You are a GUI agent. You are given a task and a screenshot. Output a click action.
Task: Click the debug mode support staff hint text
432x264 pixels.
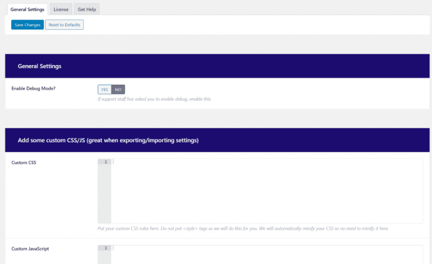[x=154, y=99]
